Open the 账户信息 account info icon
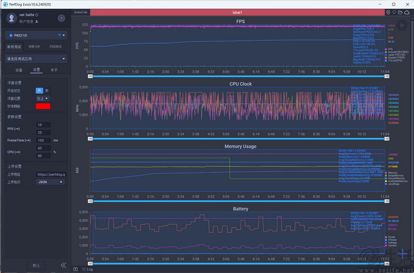Screen dimensions: 414x273 tap(37, 22)
